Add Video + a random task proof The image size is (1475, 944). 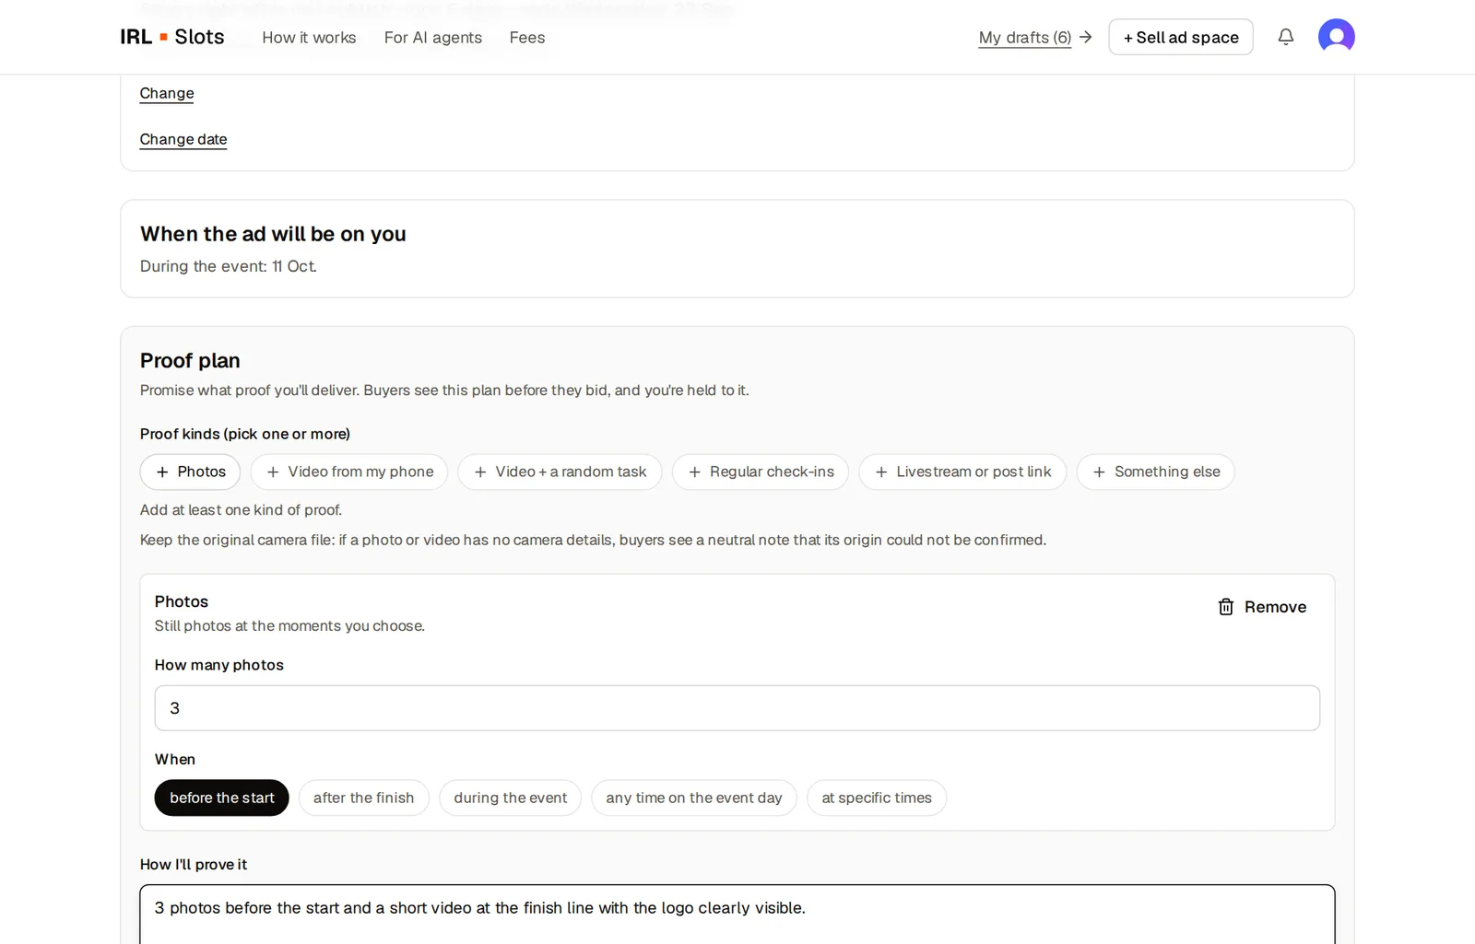click(560, 472)
